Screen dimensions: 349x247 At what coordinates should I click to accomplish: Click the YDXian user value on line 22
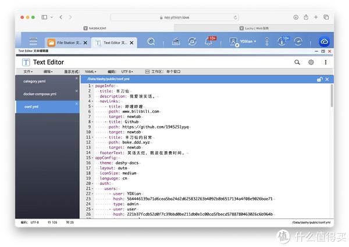pos(134,194)
